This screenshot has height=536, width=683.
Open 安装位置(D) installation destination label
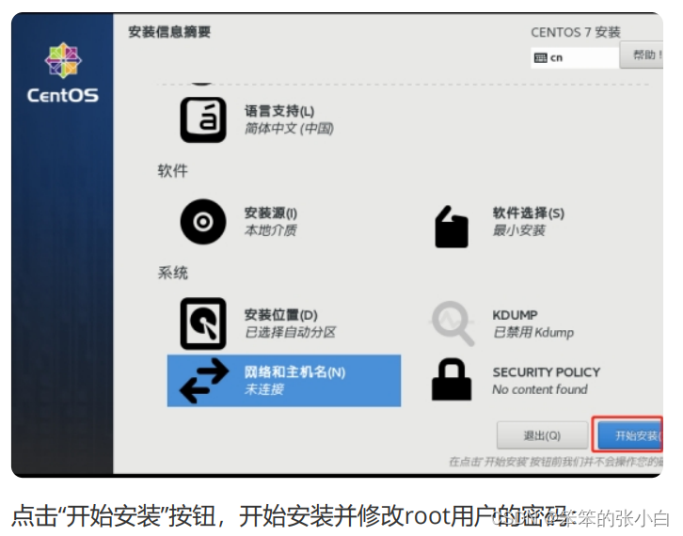[281, 315]
